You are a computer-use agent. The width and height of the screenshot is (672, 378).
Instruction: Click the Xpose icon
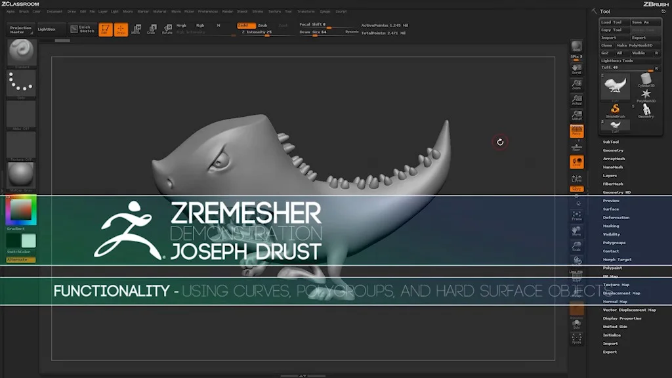click(576, 339)
